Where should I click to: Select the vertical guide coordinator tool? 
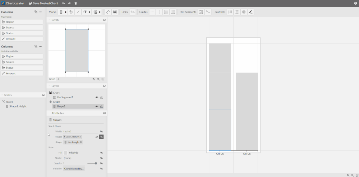[173, 12]
